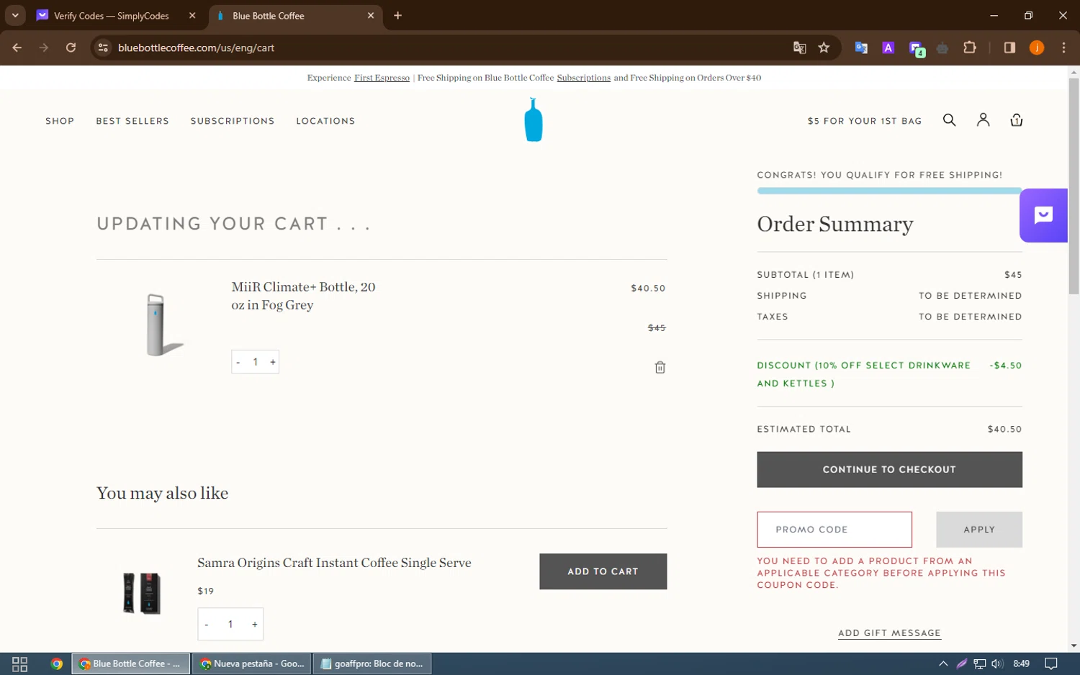This screenshot has height=675, width=1080.
Task: Show hidden system tray icons
Action: click(943, 663)
